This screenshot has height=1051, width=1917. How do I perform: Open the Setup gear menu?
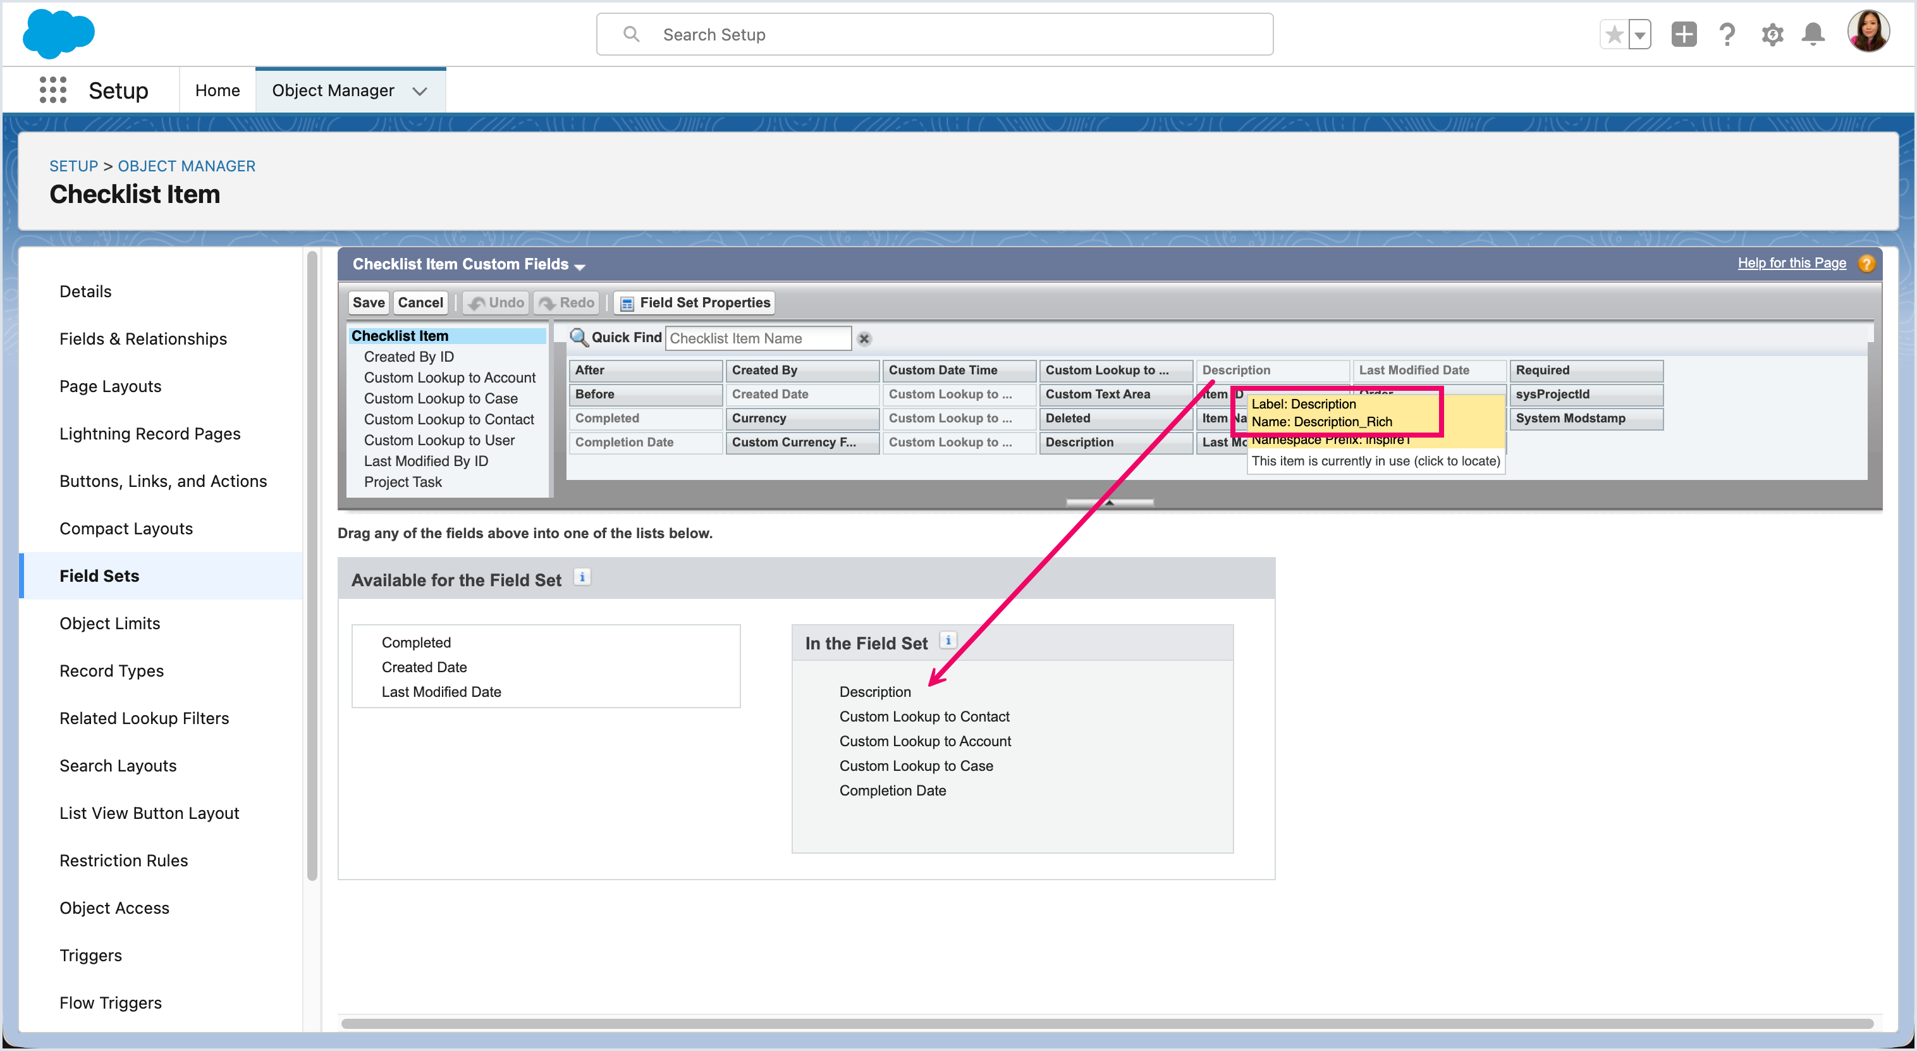[x=1772, y=34]
